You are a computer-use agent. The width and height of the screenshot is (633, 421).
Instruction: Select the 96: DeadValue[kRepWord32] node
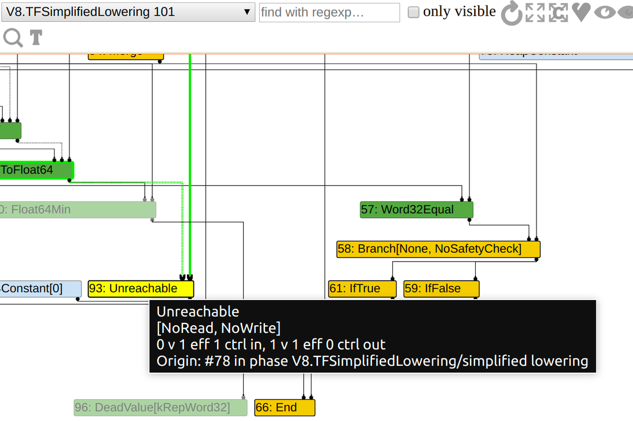tap(160, 408)
